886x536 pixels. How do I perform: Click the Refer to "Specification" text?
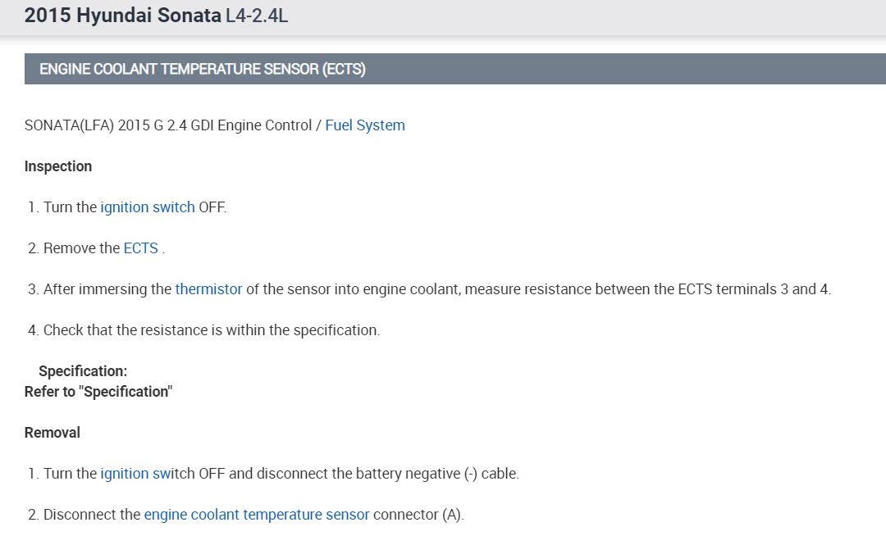pos(98,392)
